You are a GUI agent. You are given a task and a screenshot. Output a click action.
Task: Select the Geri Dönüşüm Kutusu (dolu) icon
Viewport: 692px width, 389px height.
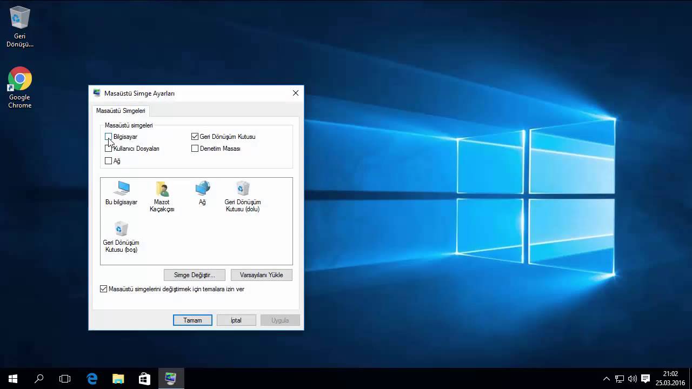[x=242, y=189]
